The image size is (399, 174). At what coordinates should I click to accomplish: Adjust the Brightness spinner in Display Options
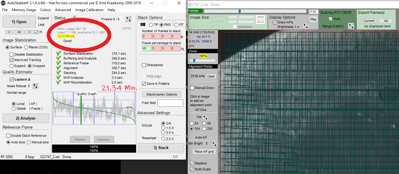[306, 26]
